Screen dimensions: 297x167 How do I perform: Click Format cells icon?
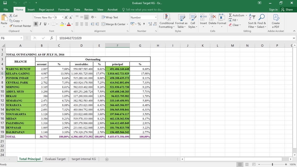[222, 17]
